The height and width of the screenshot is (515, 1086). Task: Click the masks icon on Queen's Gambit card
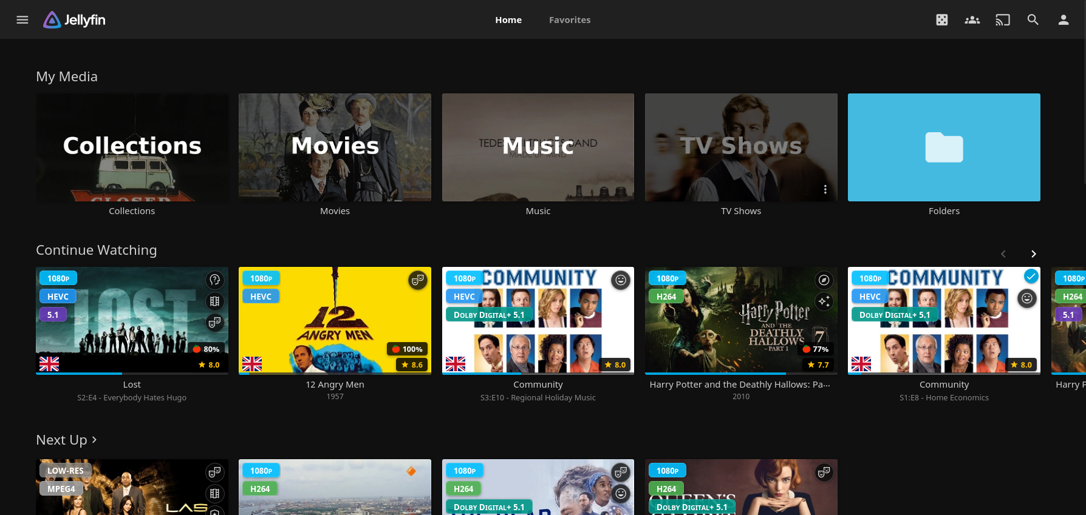[824, 472]
